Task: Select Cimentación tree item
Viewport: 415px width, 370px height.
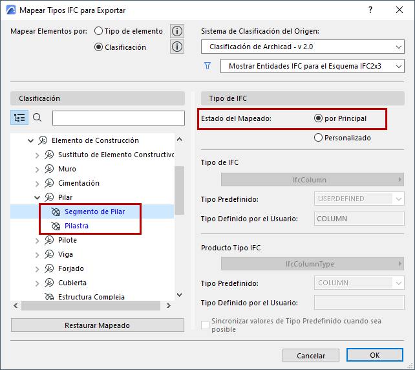Action: [x=79, y=183]
